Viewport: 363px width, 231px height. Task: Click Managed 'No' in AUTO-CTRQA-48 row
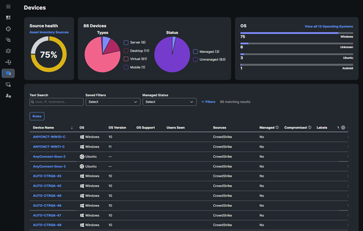[x=261, y=225]
